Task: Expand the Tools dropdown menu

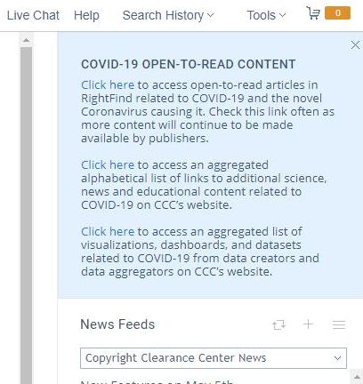Action: pyautogui.click(x=266, y=15)
